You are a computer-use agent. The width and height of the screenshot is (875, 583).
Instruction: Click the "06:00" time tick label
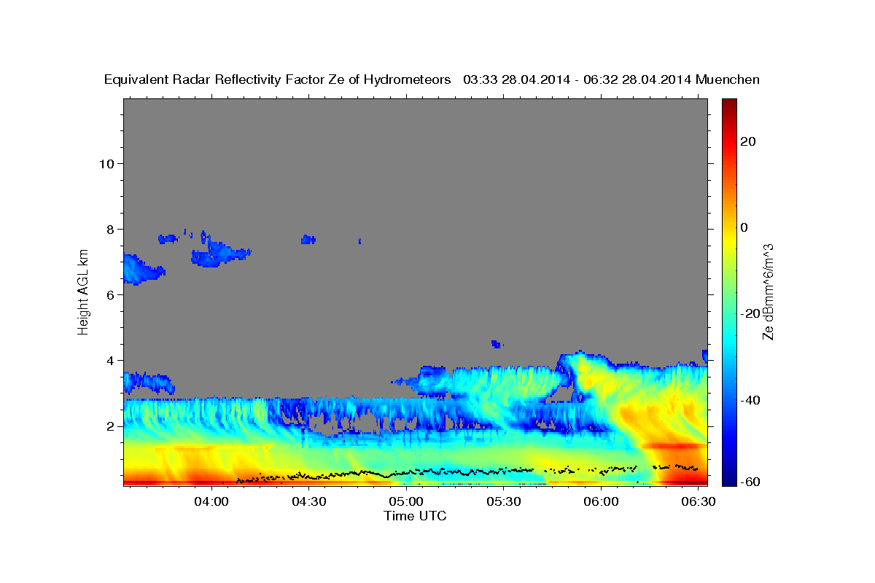(x=602, y=502)
